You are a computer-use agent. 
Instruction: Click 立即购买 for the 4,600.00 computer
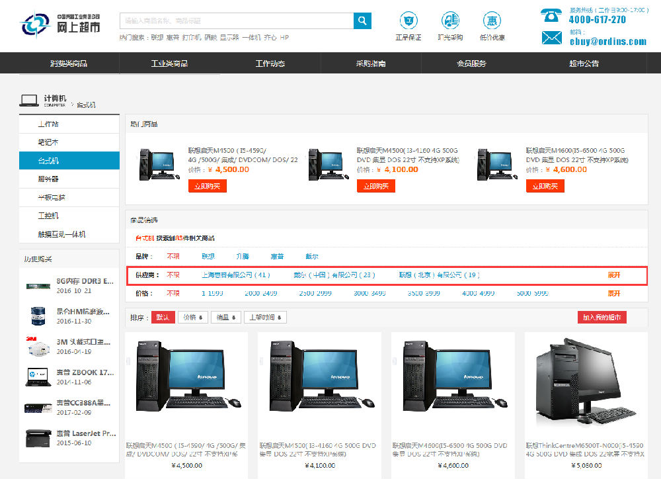[545, 186]
